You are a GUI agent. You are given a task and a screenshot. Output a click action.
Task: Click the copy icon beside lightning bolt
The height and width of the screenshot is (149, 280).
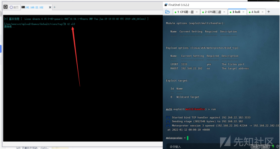click(278, 147)
